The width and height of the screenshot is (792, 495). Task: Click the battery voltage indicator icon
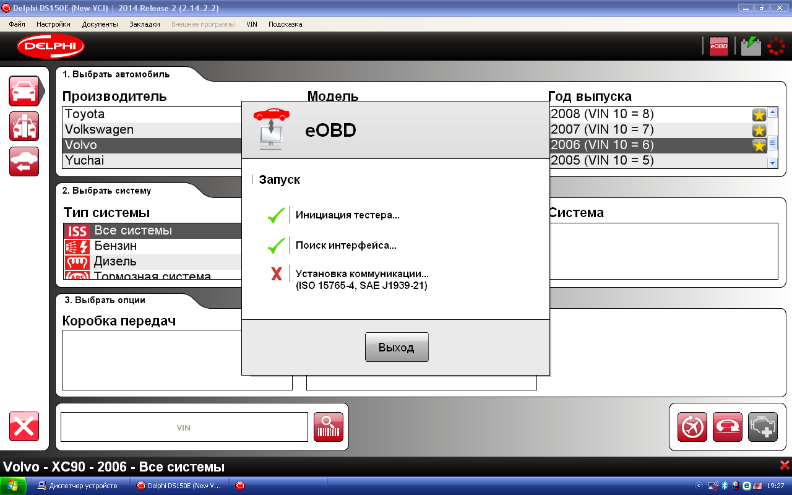tap(751, 46)
